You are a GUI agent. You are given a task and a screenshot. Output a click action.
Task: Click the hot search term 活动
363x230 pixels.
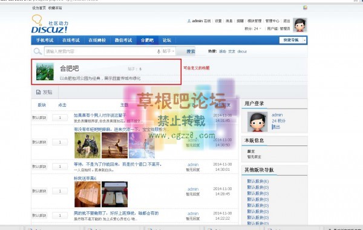pos(223,51)
